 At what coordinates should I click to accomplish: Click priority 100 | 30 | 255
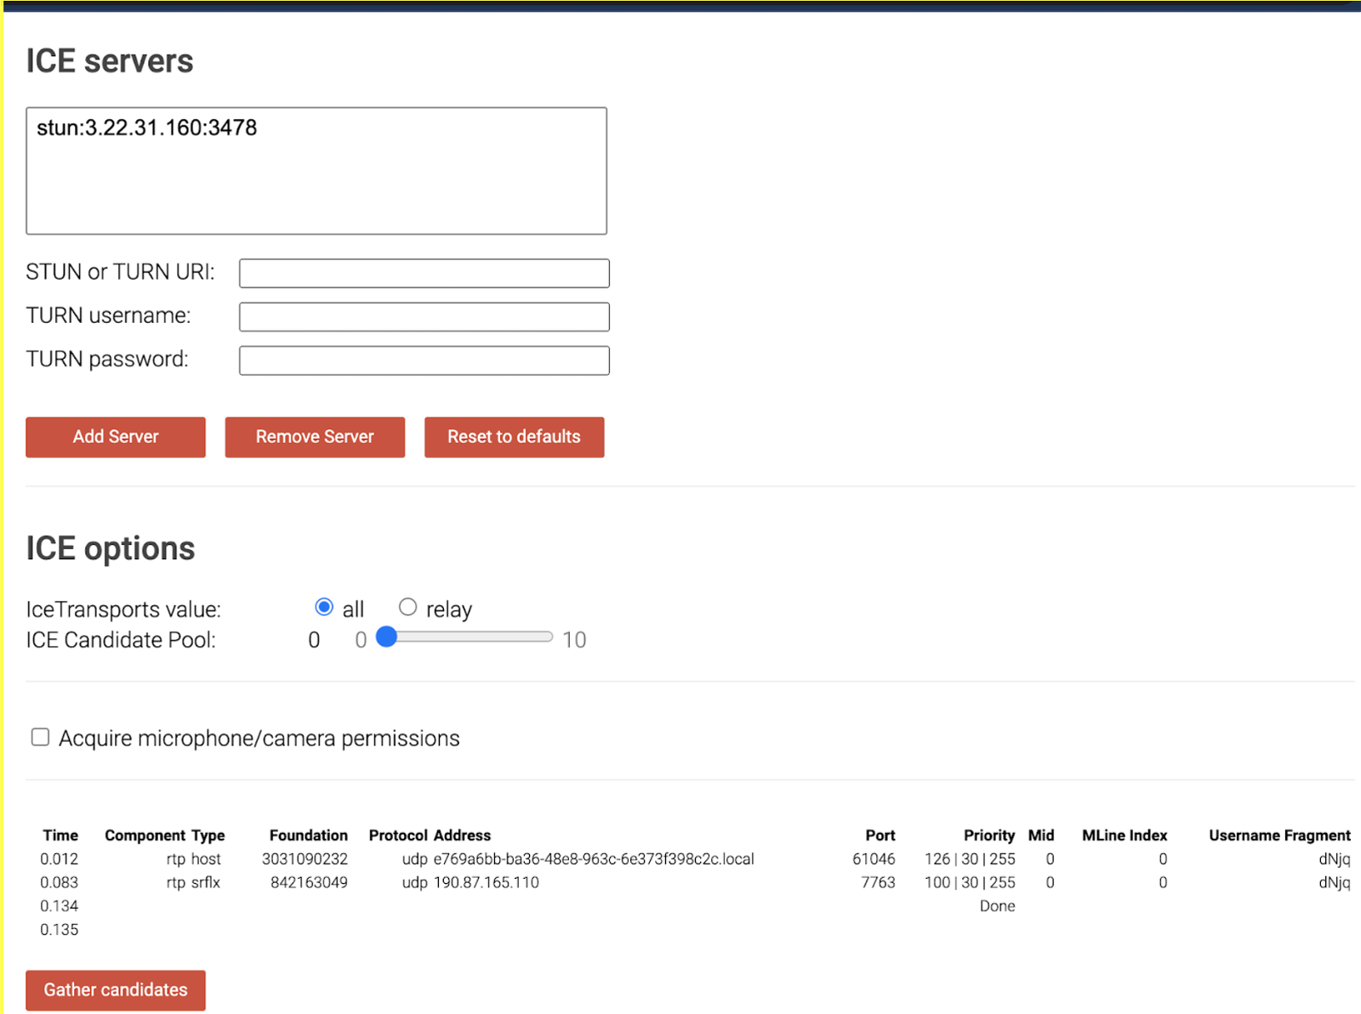[x=970, y=883]
